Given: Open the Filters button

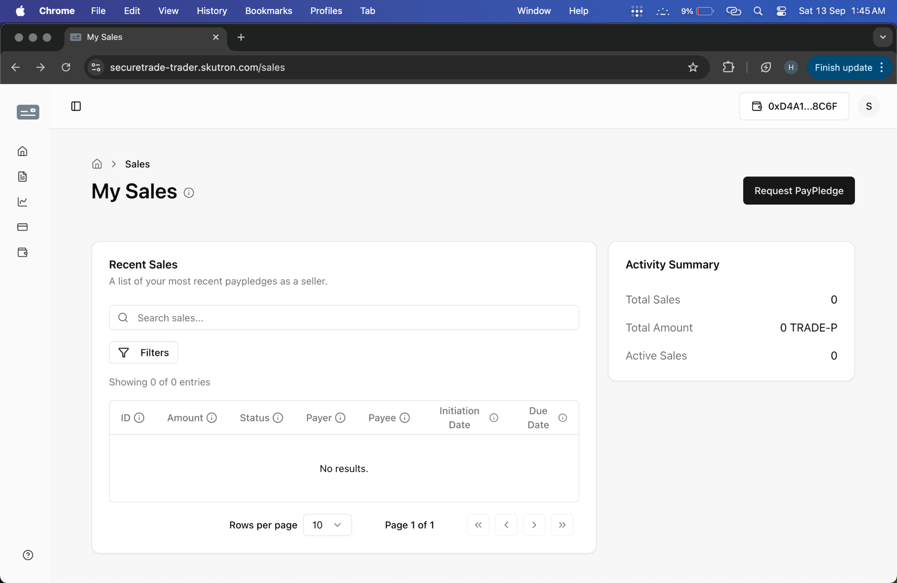Looking at the screenshot, I should click(143, 353).
